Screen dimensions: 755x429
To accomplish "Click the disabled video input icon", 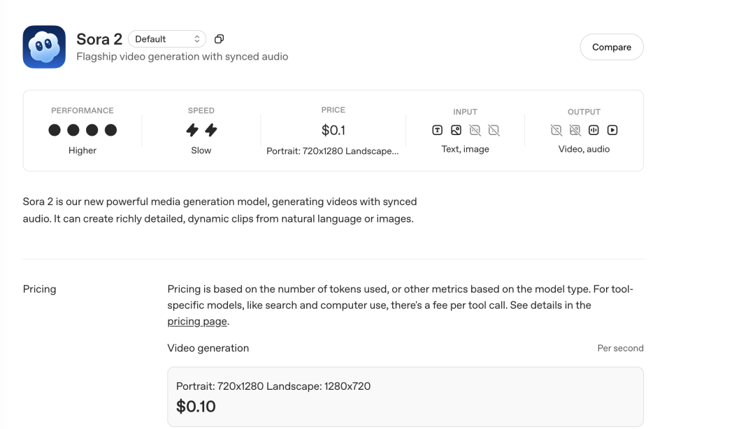I will point(494,130).
